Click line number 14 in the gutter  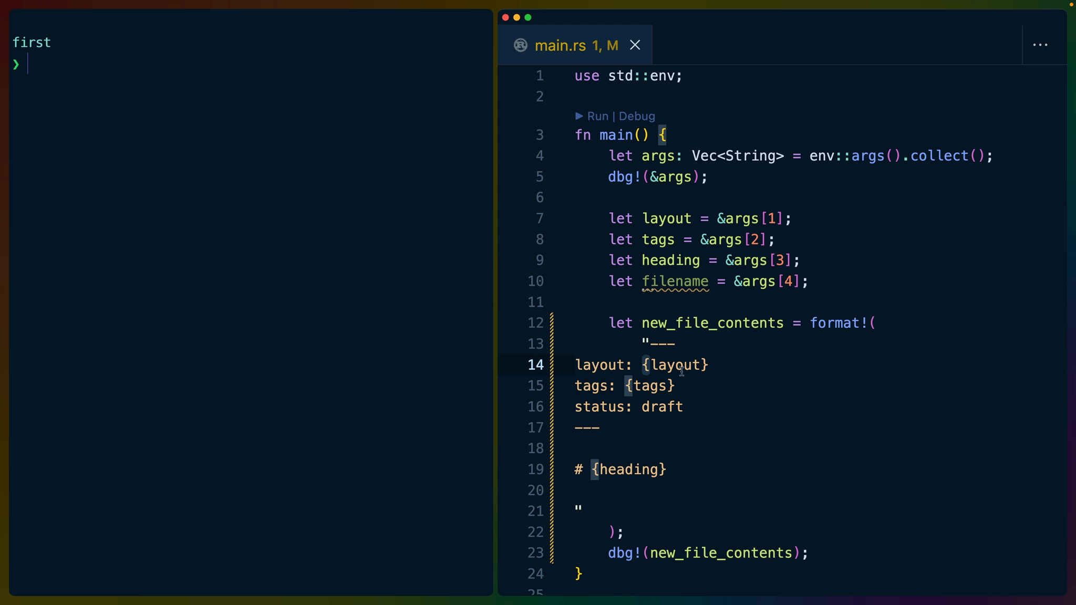pos(536,365)
